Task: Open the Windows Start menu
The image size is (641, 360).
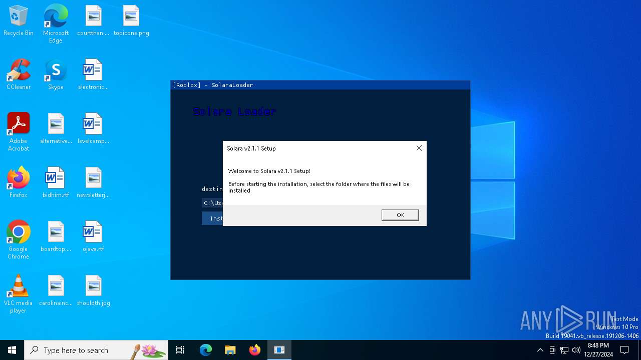Action: (x=12, y=350)
